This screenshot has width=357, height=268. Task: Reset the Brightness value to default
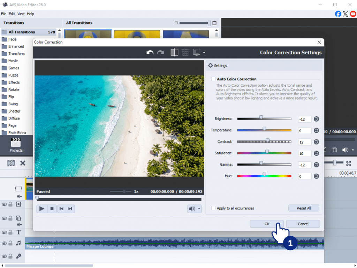pyautogui.click(x=316, y=119)
